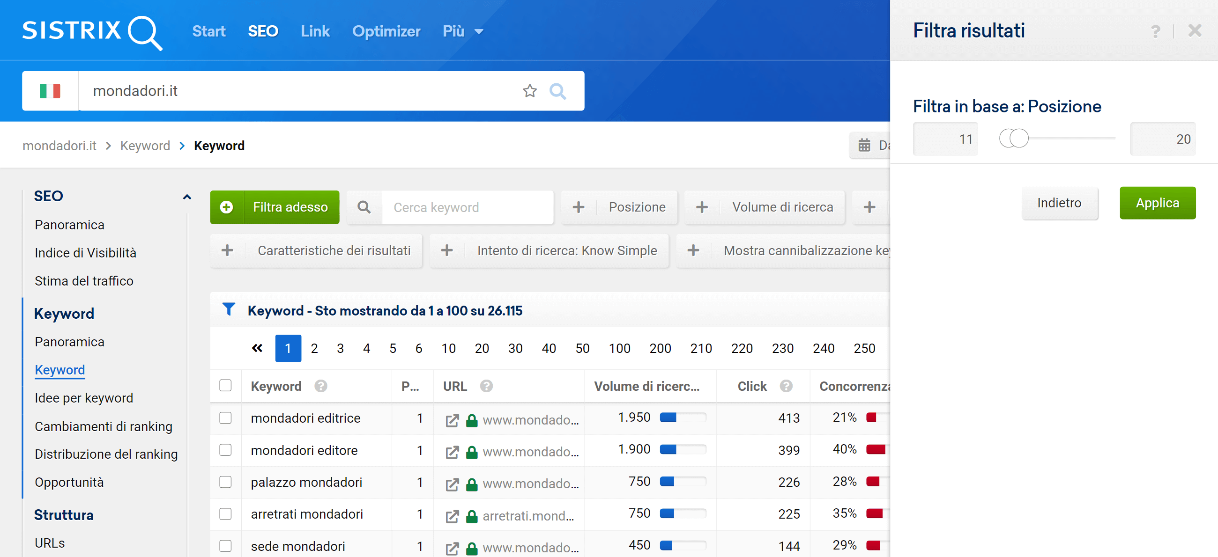The width and height of the screenshot is (1218, 557).
Task: Click the plus icon on Intento di ricerca filter
Action: point(447,250)
